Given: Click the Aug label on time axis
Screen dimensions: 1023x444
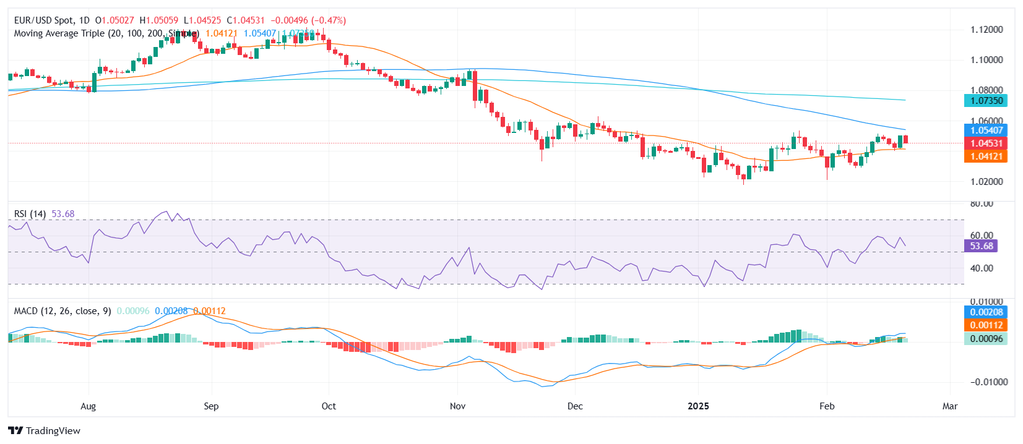Looking at the screenshot, I should (x=88, y=406).
